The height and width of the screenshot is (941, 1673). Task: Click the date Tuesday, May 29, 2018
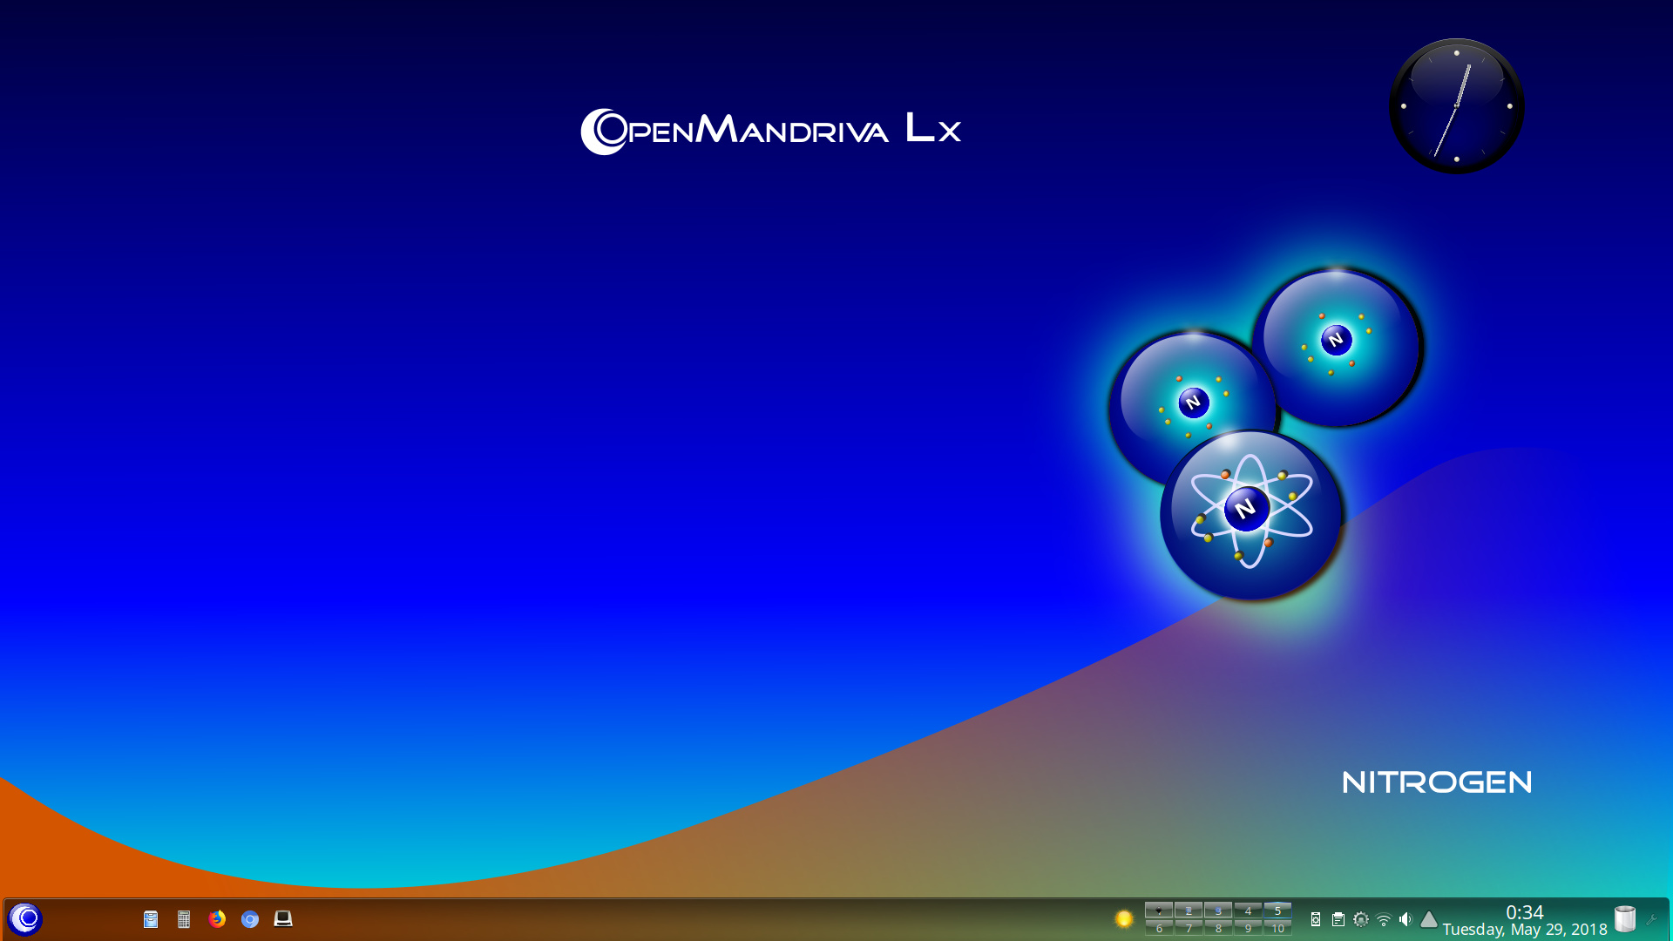pos(1525,930)
